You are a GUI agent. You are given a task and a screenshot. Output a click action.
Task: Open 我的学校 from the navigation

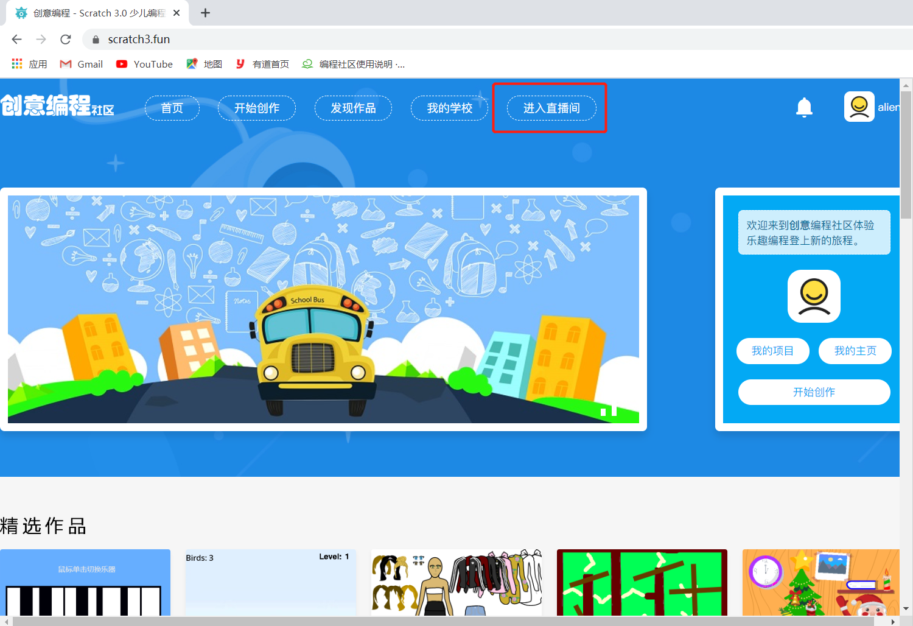pyautogui.click(x=449, y=108)
